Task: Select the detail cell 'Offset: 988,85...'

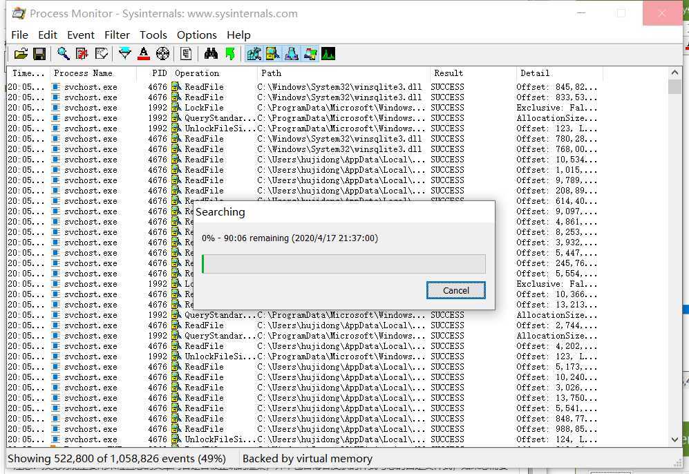Action: [x=557, y=429]
